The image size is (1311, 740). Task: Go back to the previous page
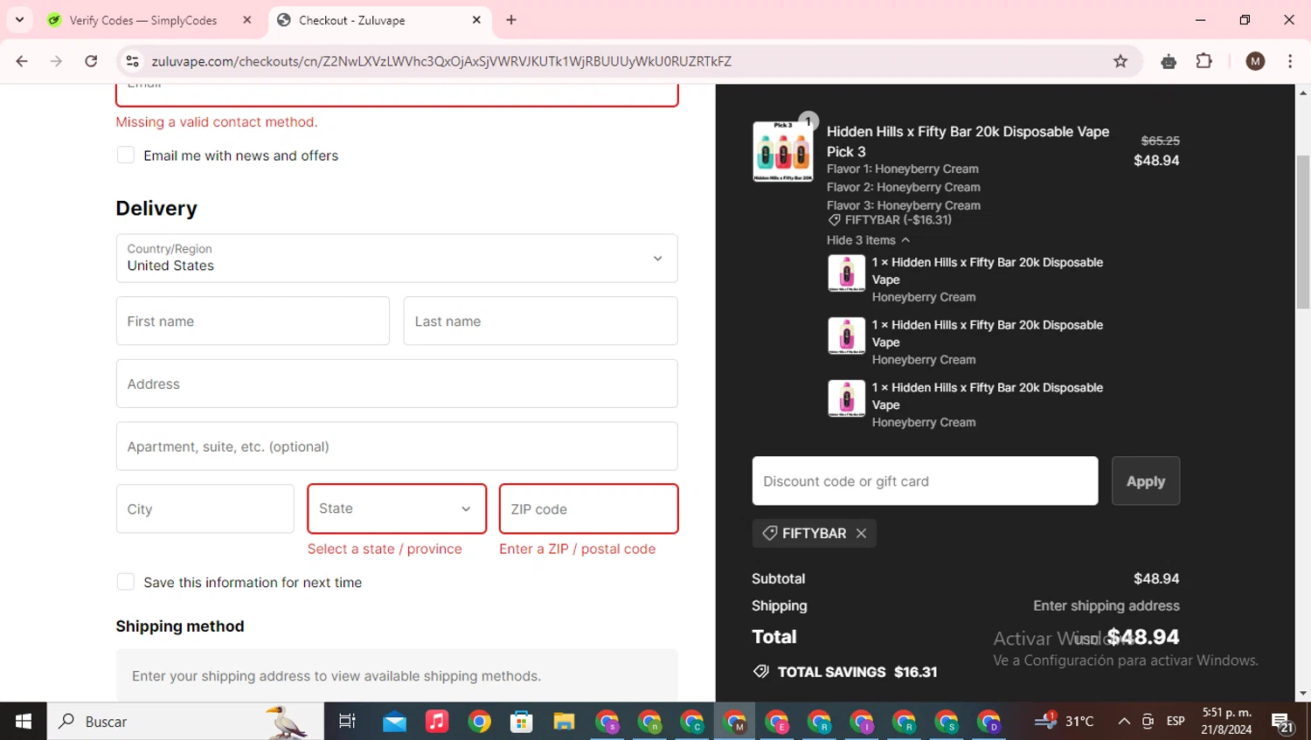point(22,61)
